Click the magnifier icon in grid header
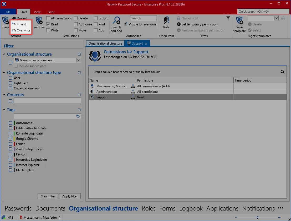The width and height of the screenshot is (291, 221). pyautogui.click(x=283, y=72)
